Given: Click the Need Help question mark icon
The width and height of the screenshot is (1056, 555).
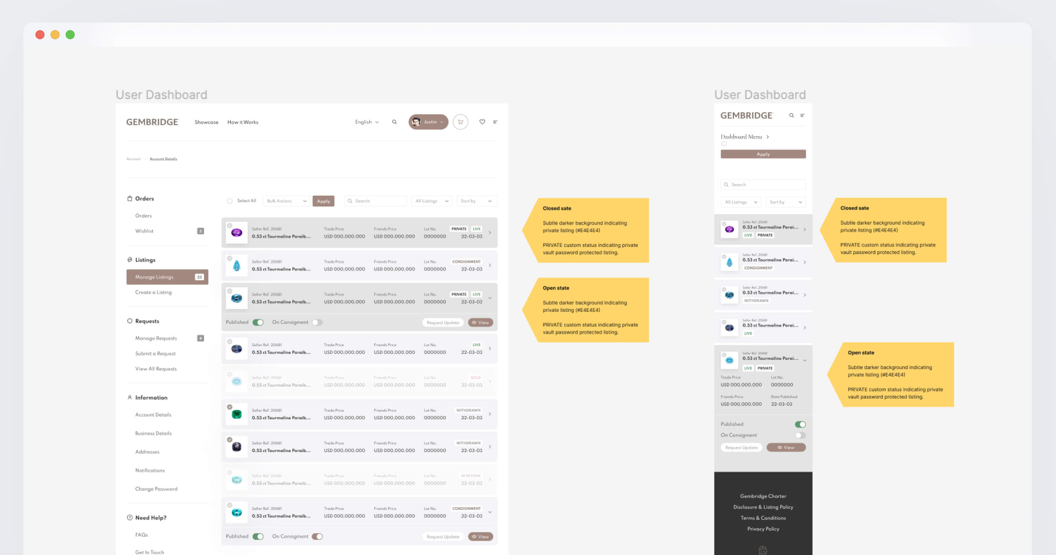Looking at the screenshot, I should (129, 517).
